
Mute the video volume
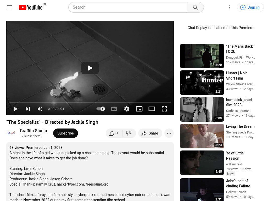(x=40, y=109)
